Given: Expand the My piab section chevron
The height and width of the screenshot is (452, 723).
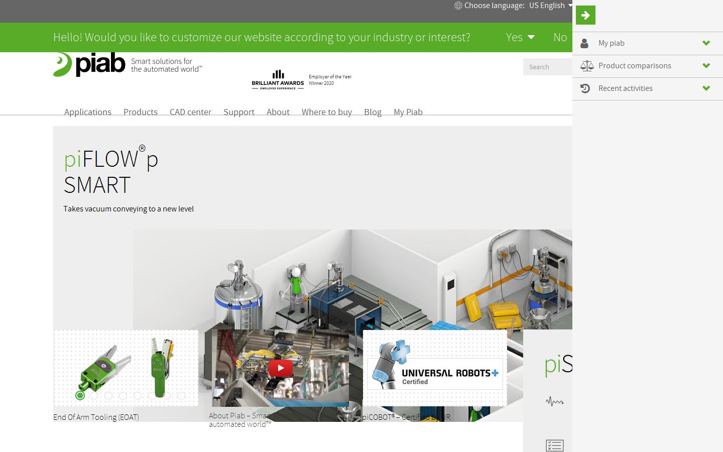Looking at the screenshot, I should 706,43.
